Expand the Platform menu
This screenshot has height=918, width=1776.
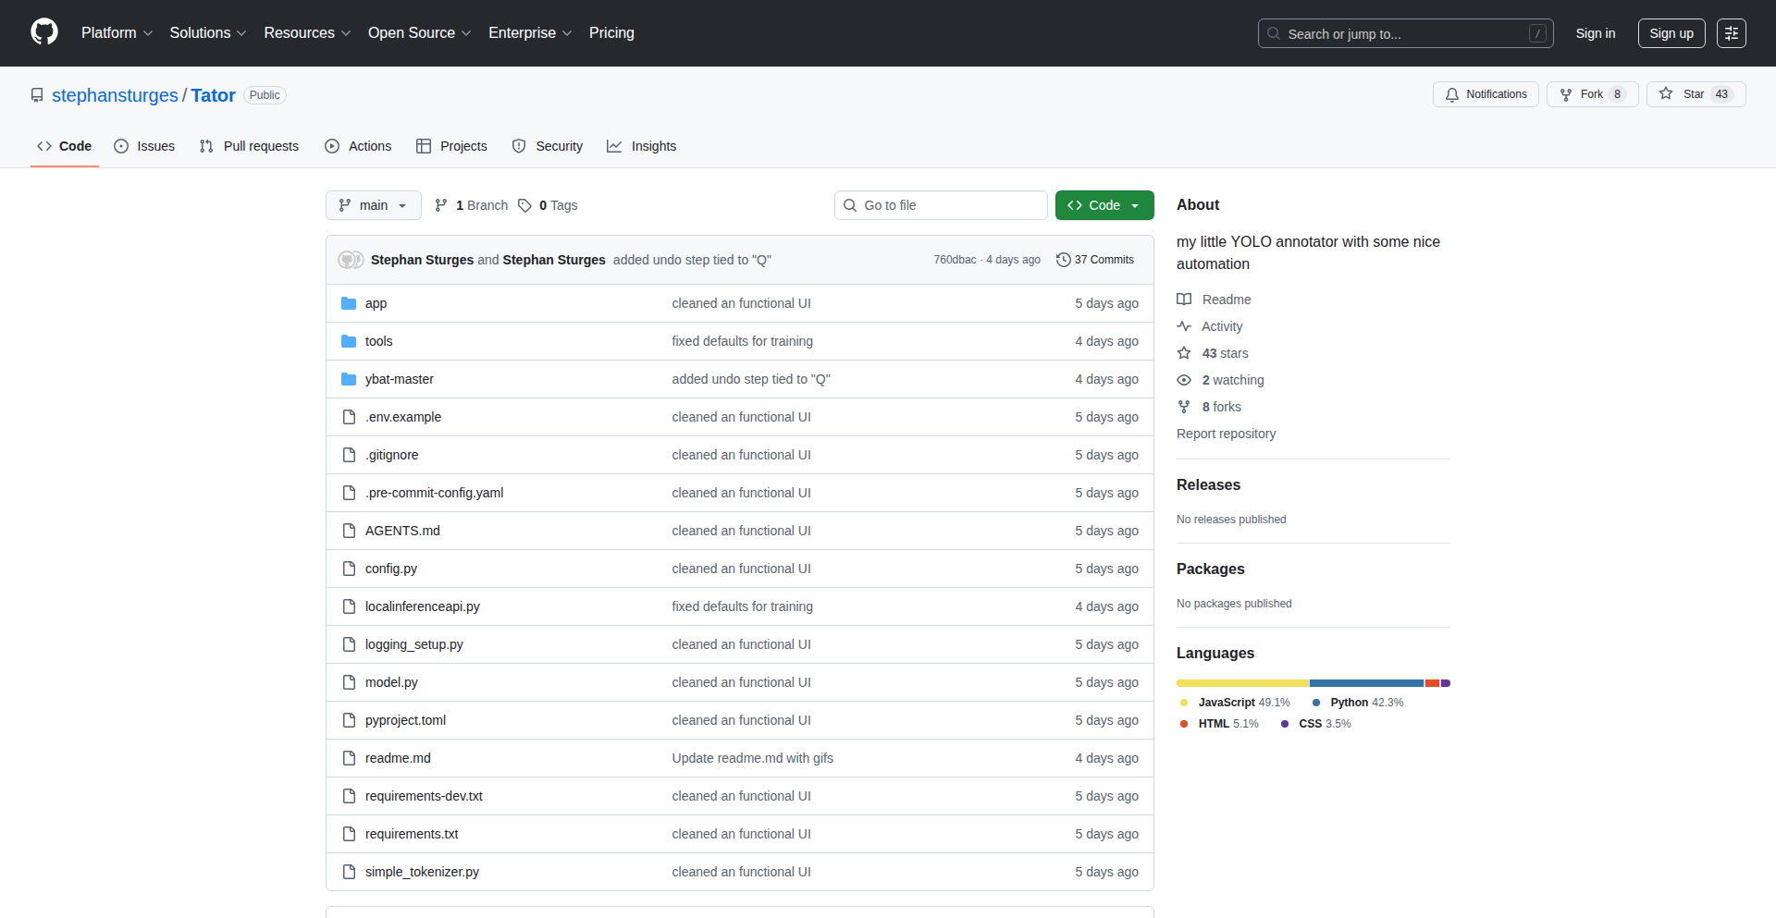coord(117,32)
